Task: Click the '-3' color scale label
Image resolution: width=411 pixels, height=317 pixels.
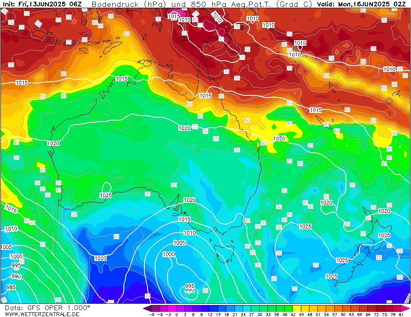Action: 168,314
